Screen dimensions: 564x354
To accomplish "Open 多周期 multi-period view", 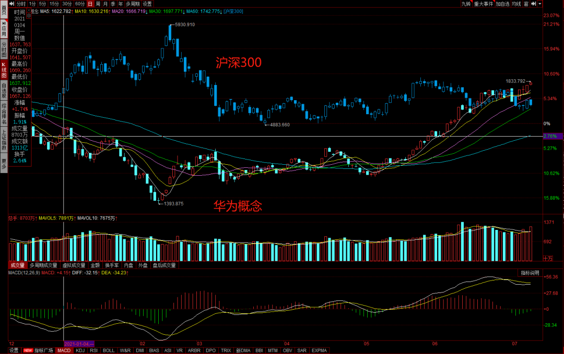I will [133, 4].
